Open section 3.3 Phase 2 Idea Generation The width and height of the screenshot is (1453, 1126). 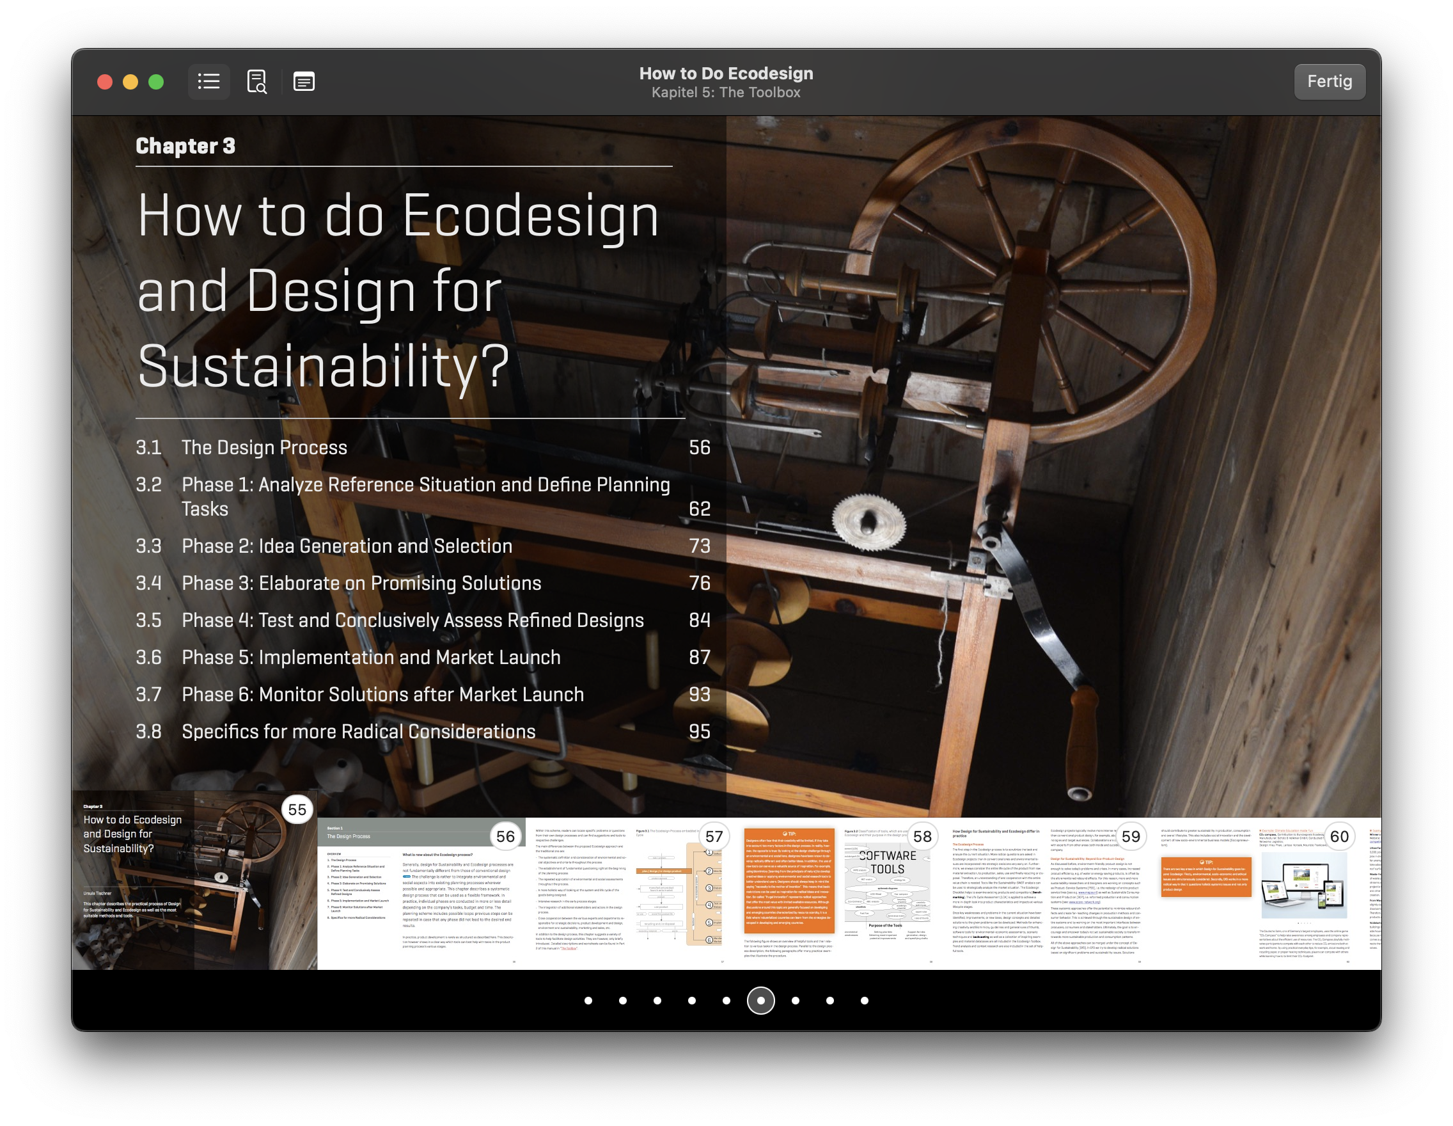click(x=423, y=546)
